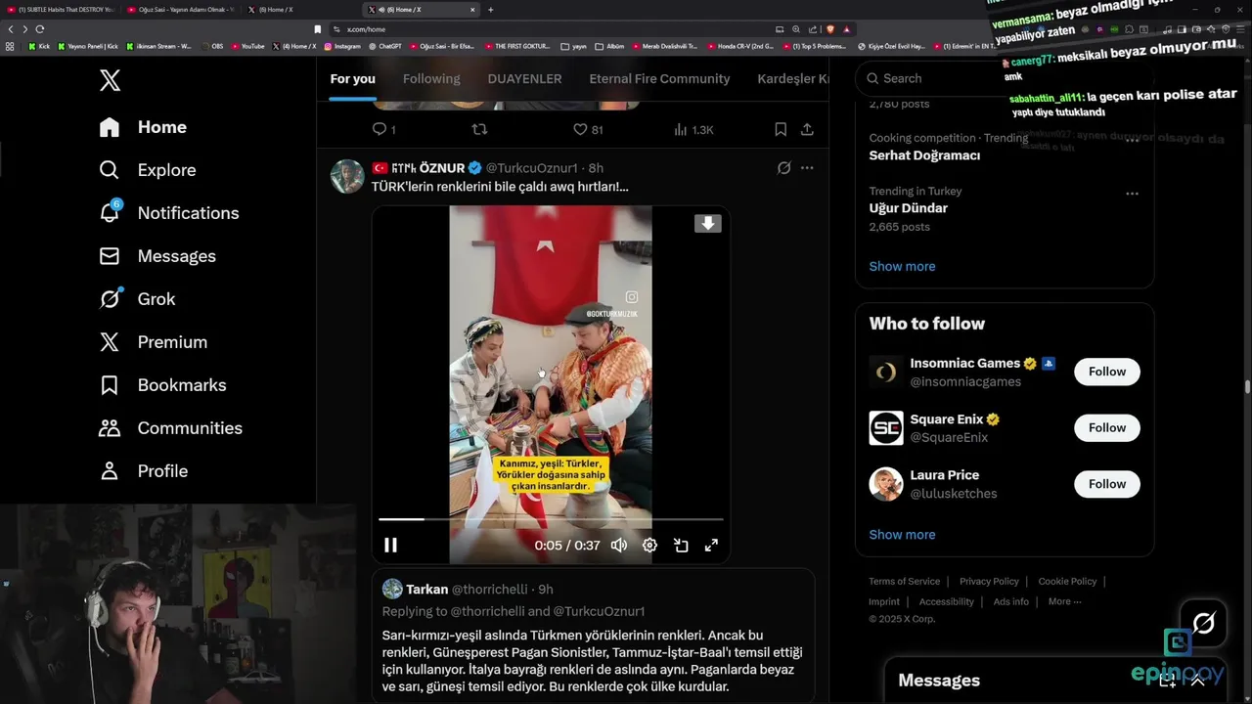Open Profile in the sidebar
Image resolution: width=1252 pixels, height=704 pixels.
pos(143,471)
